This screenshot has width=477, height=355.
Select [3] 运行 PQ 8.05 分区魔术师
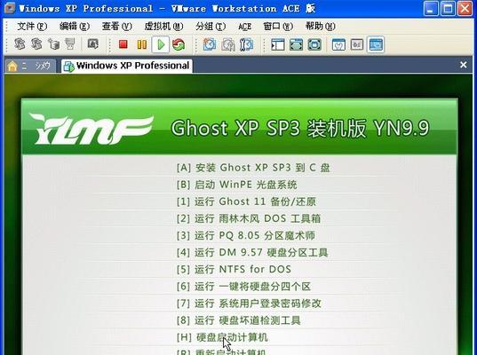point(246,235)
